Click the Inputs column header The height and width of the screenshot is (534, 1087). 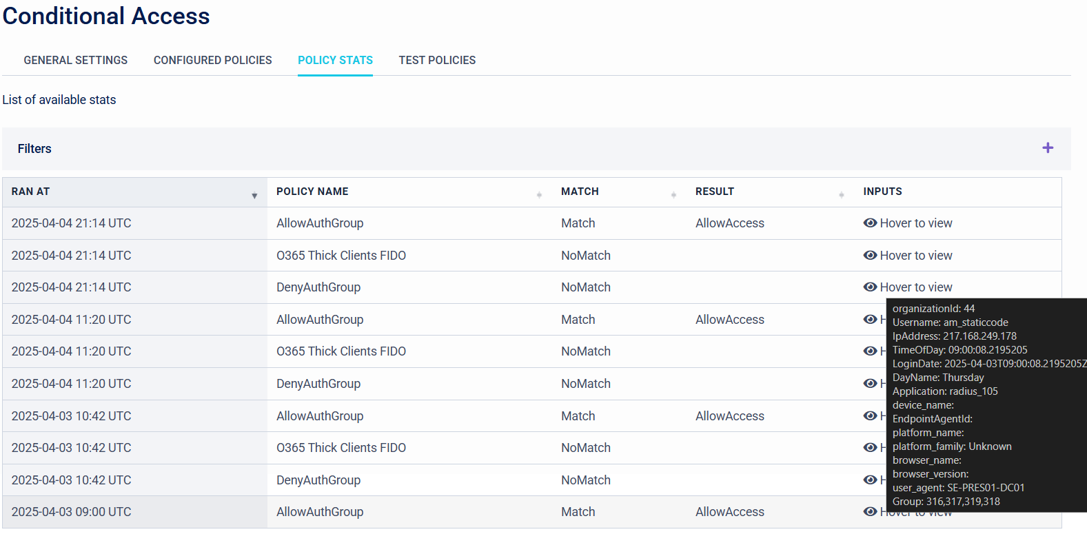pos(882,192)
